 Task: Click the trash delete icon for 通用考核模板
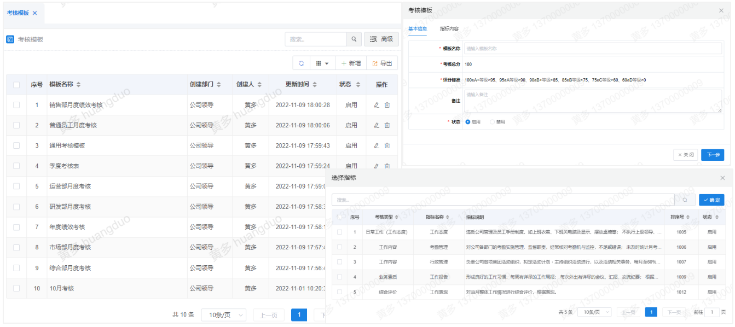[x=387, y=145]
